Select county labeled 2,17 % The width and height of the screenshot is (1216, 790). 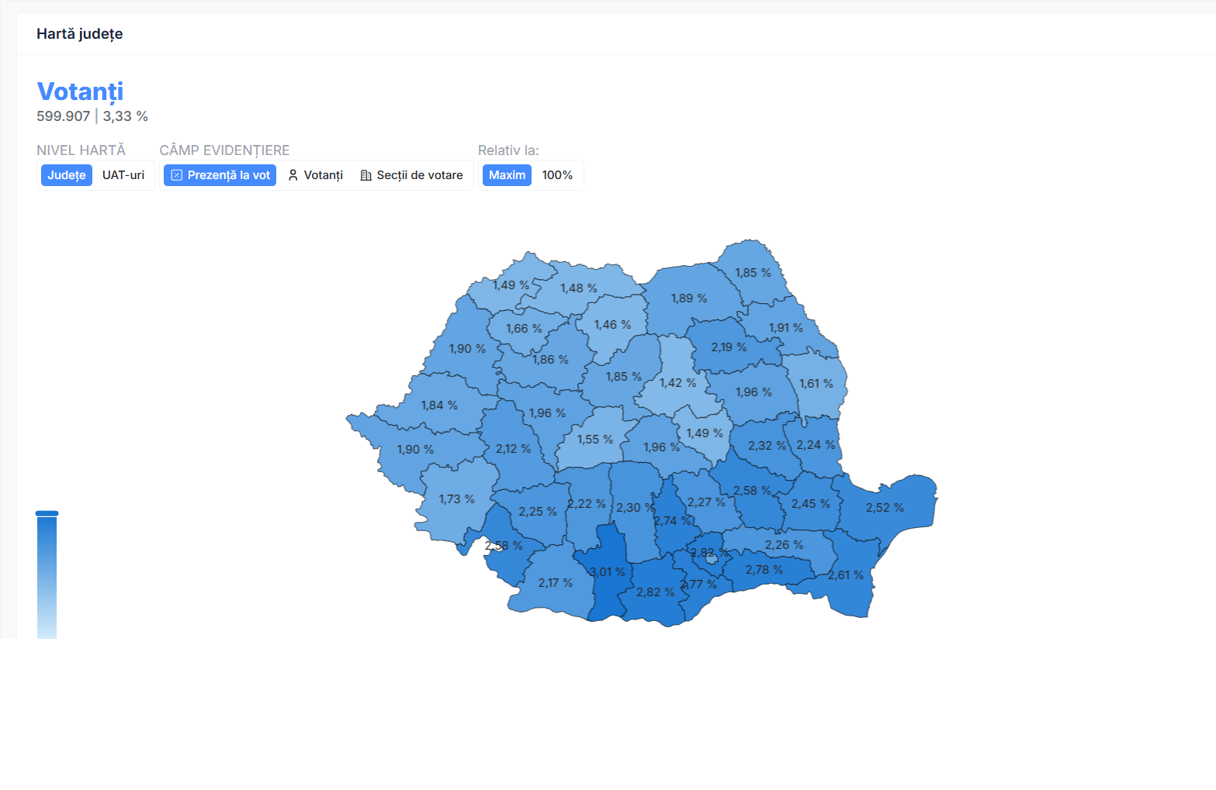[556, 583]
